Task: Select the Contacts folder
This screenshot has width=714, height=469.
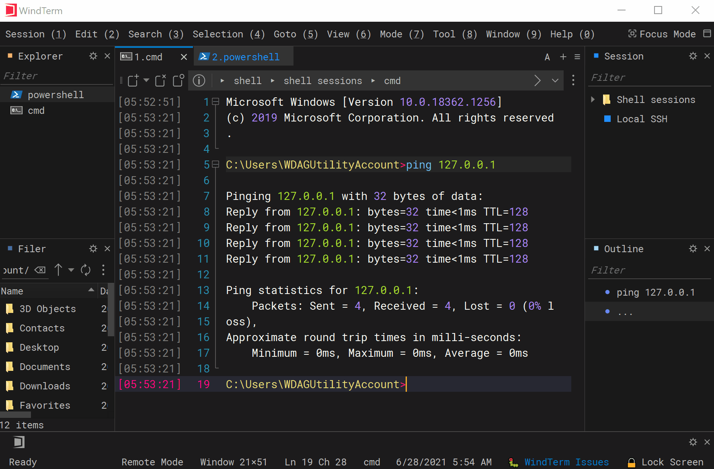Action: click(x=54, y=328)
